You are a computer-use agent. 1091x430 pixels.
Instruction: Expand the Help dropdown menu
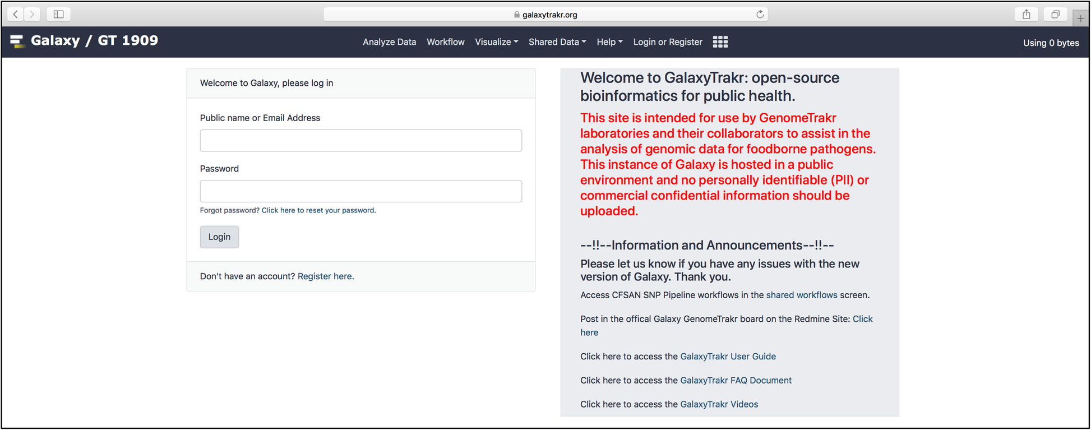point(609,42)
